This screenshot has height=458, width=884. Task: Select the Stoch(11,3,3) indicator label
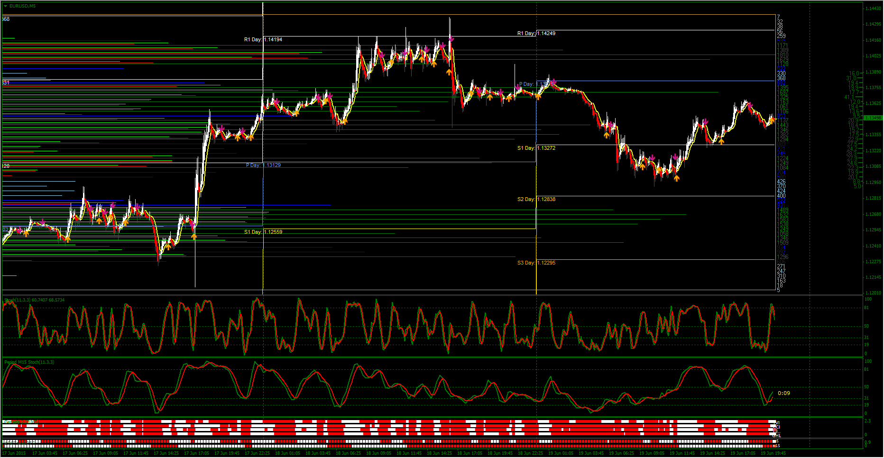tap(34, 300)
